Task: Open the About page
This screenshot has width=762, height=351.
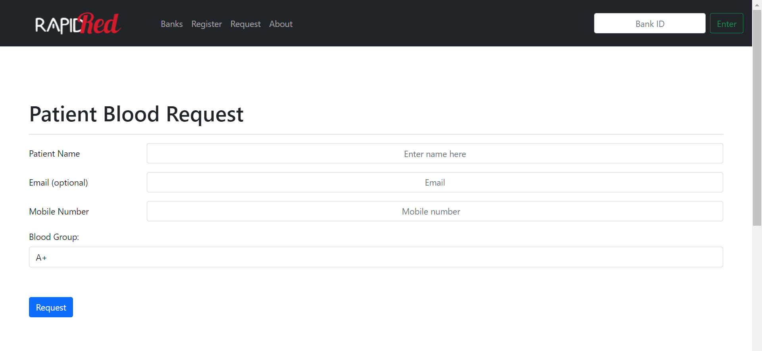Action: tap(281, 24)
